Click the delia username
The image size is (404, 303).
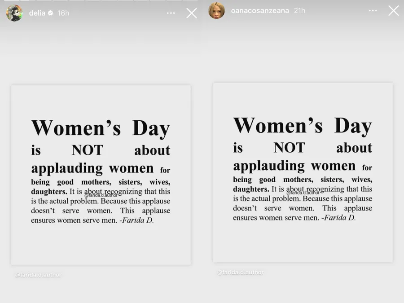(37, 13)
